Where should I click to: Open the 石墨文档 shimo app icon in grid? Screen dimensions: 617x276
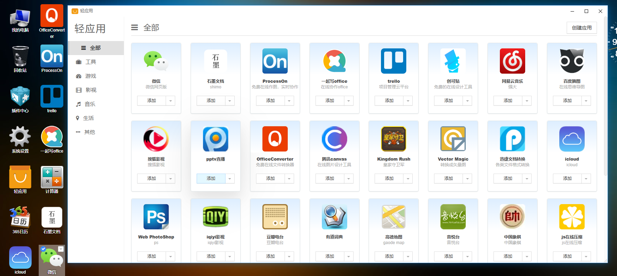pos(216,61)
